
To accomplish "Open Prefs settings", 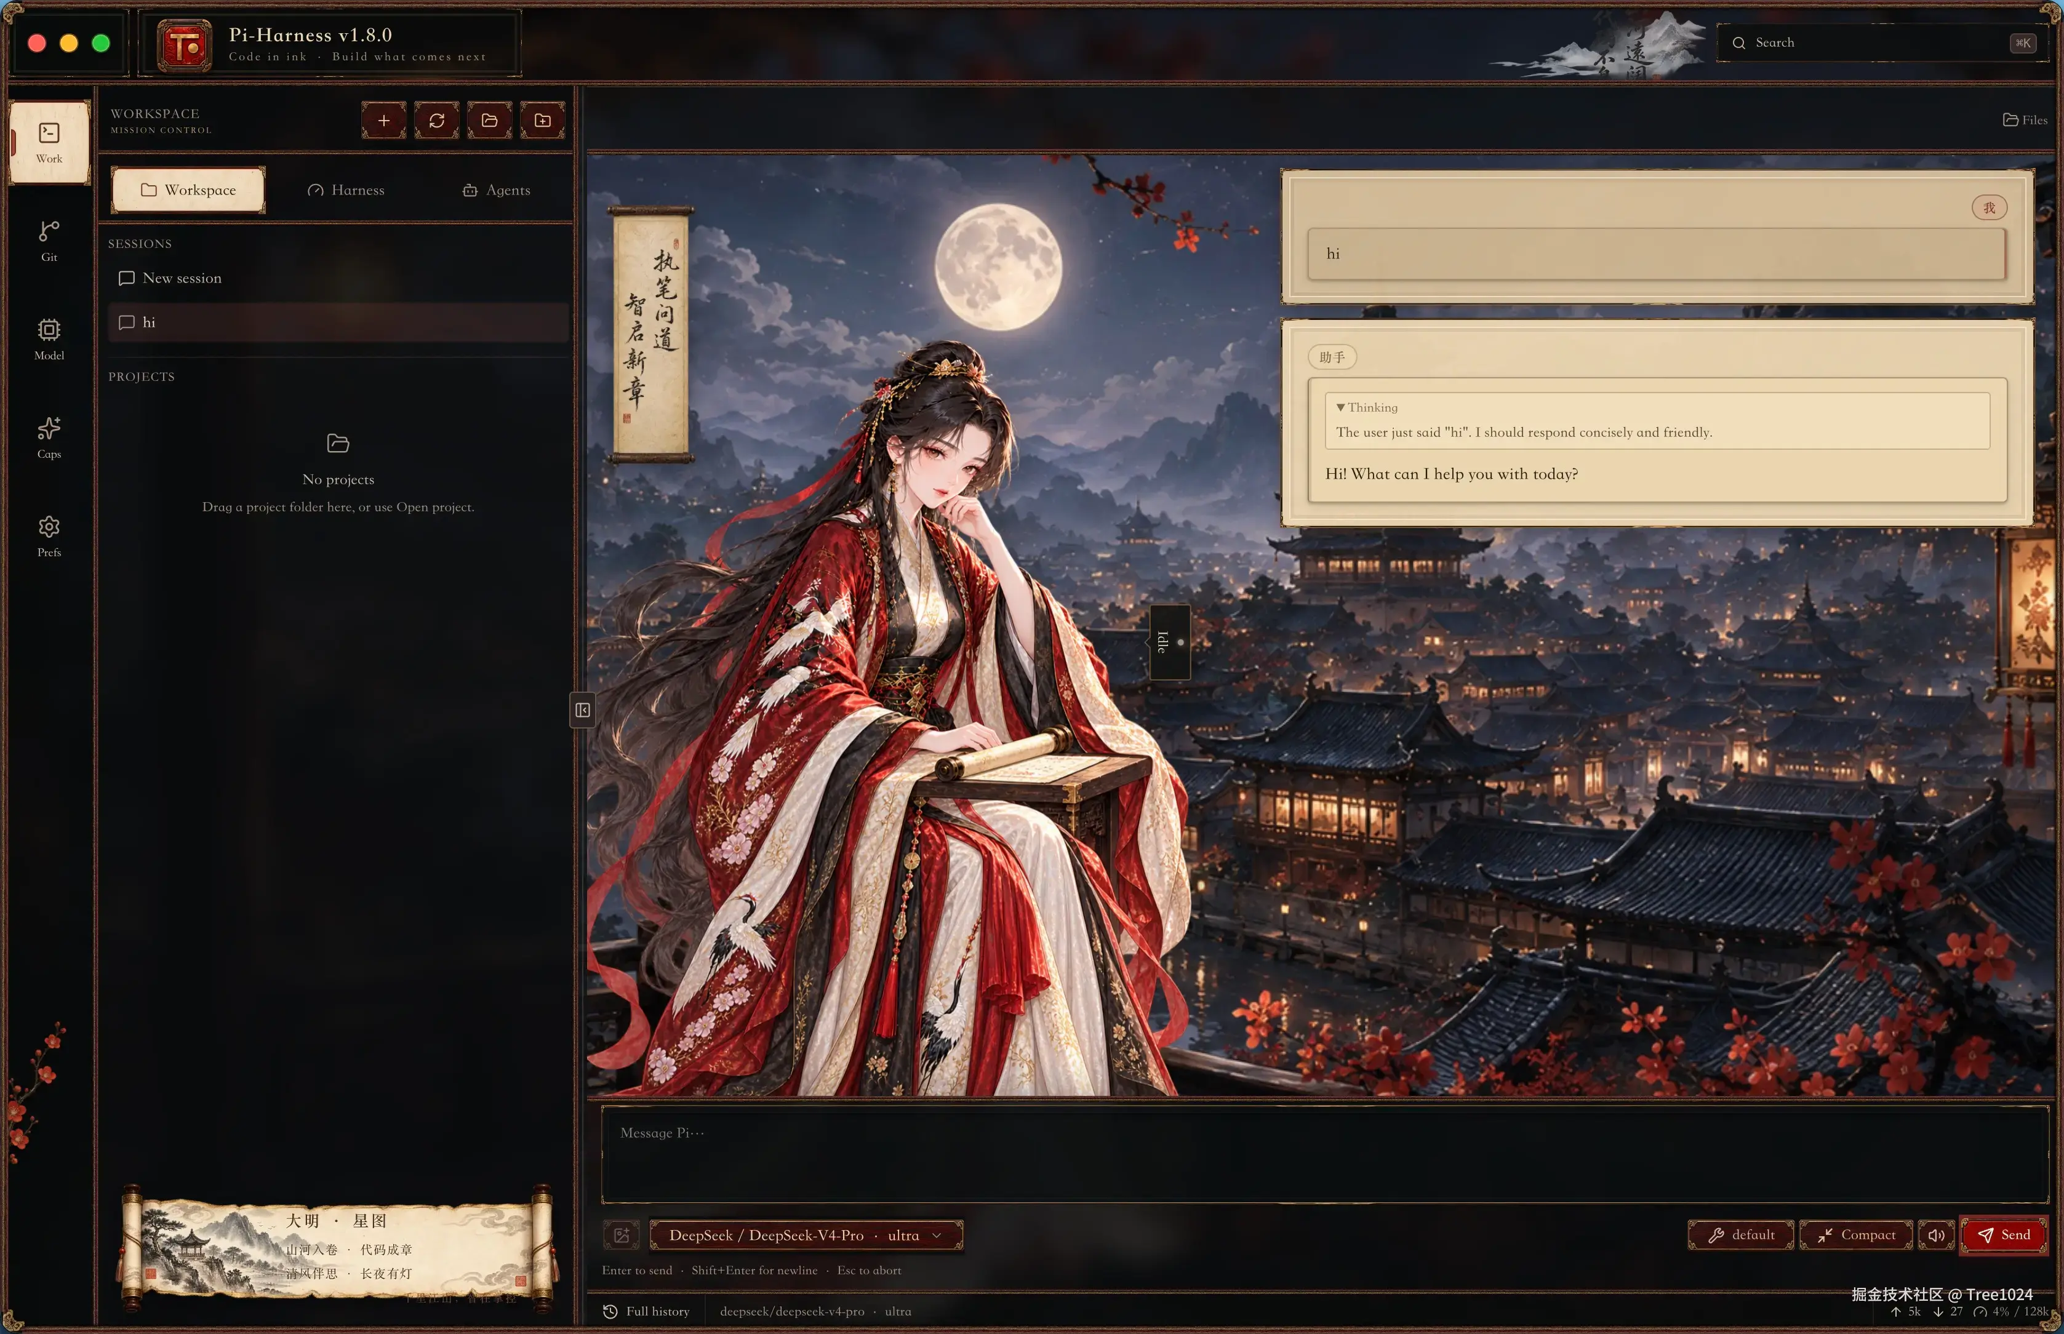I will tap(49, 536).
